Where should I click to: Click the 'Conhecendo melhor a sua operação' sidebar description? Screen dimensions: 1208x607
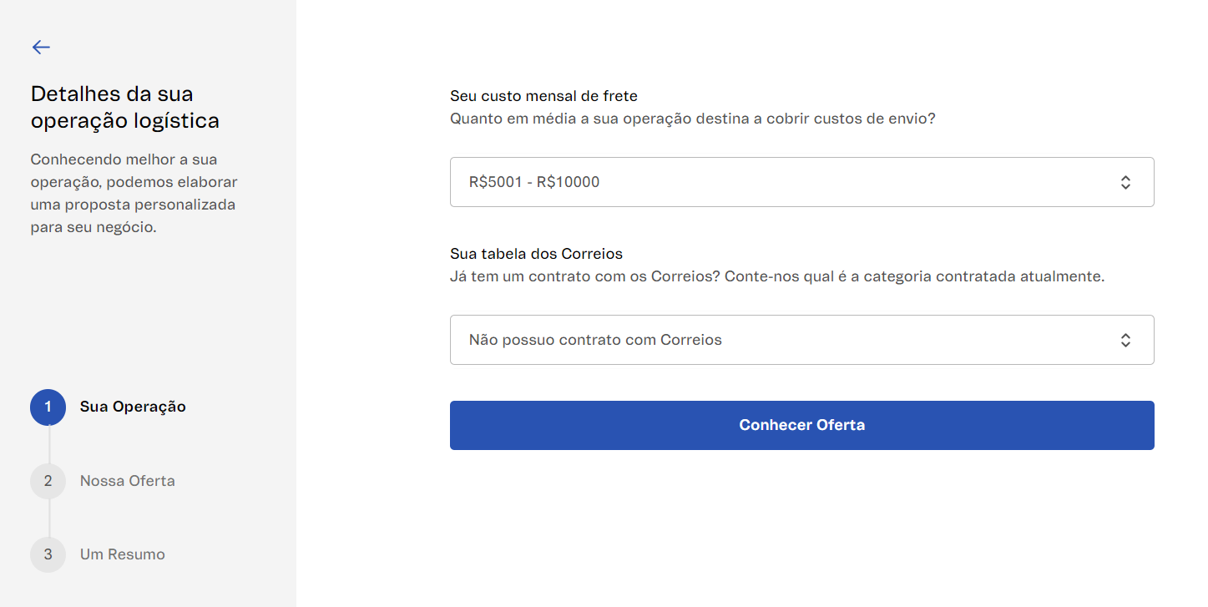tap(134, 193)
